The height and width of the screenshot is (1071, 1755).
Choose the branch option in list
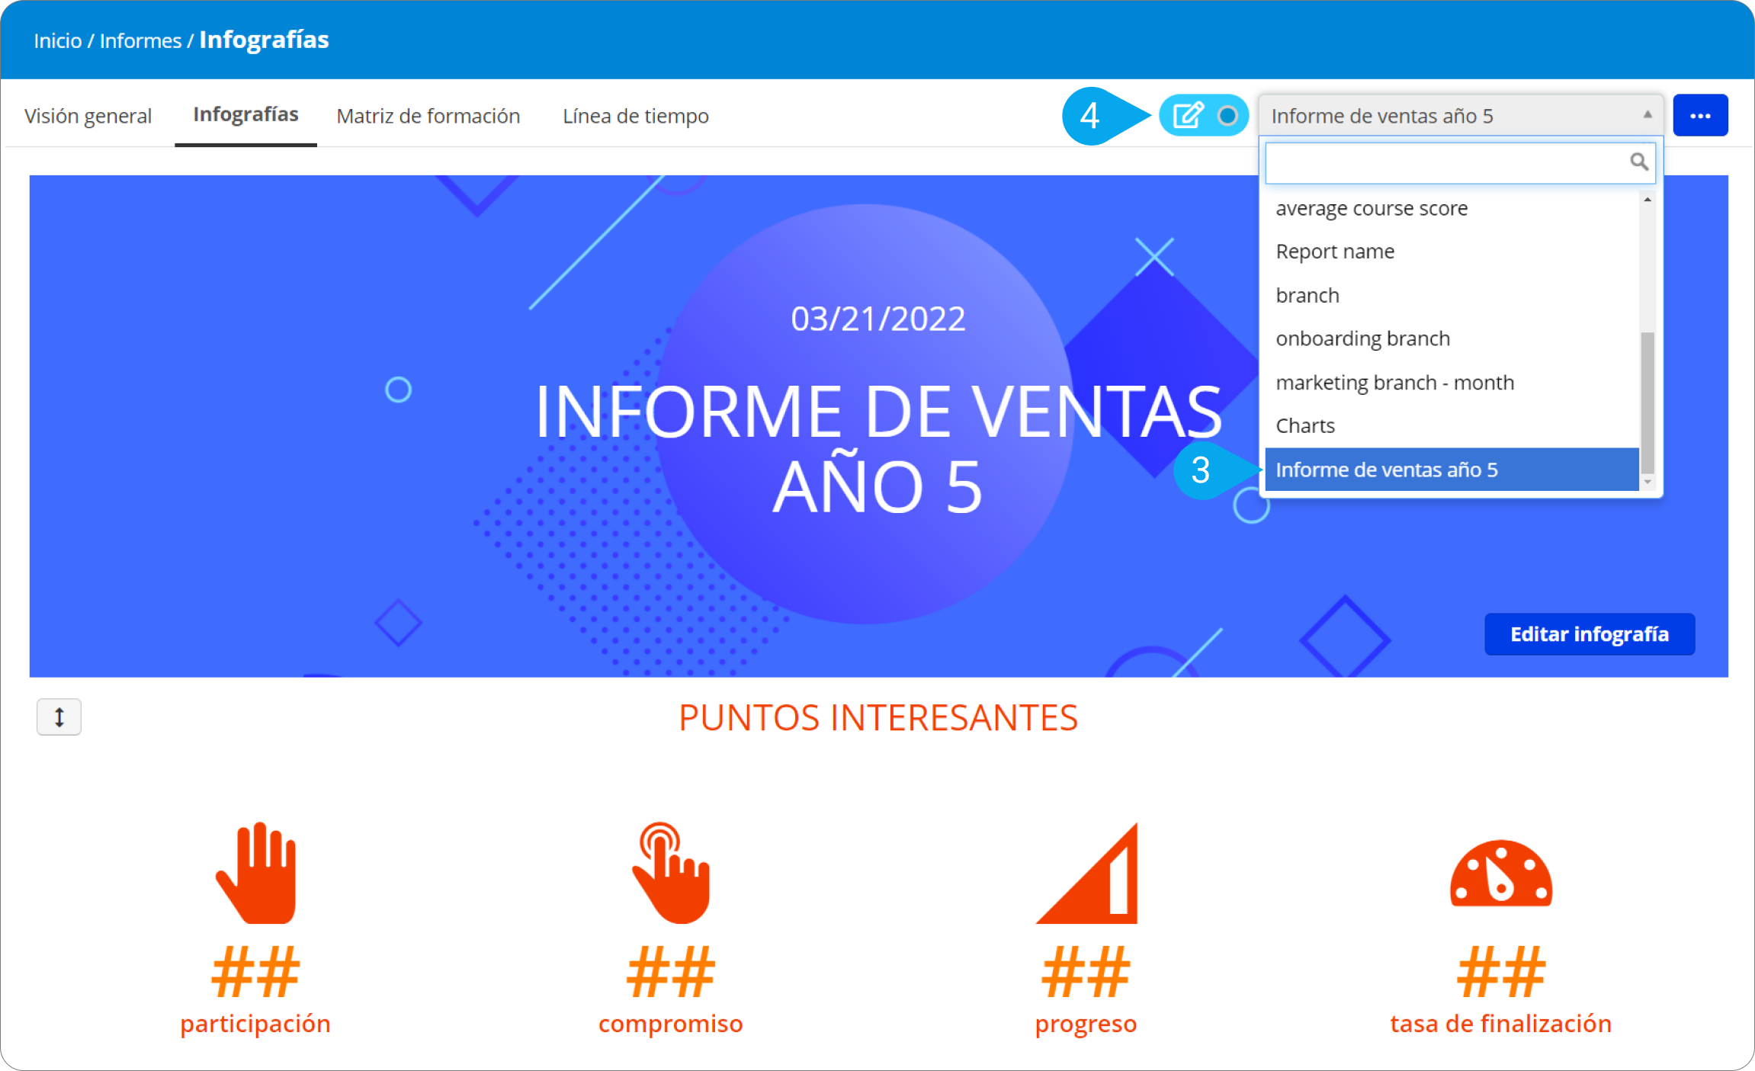point(1452,295)
